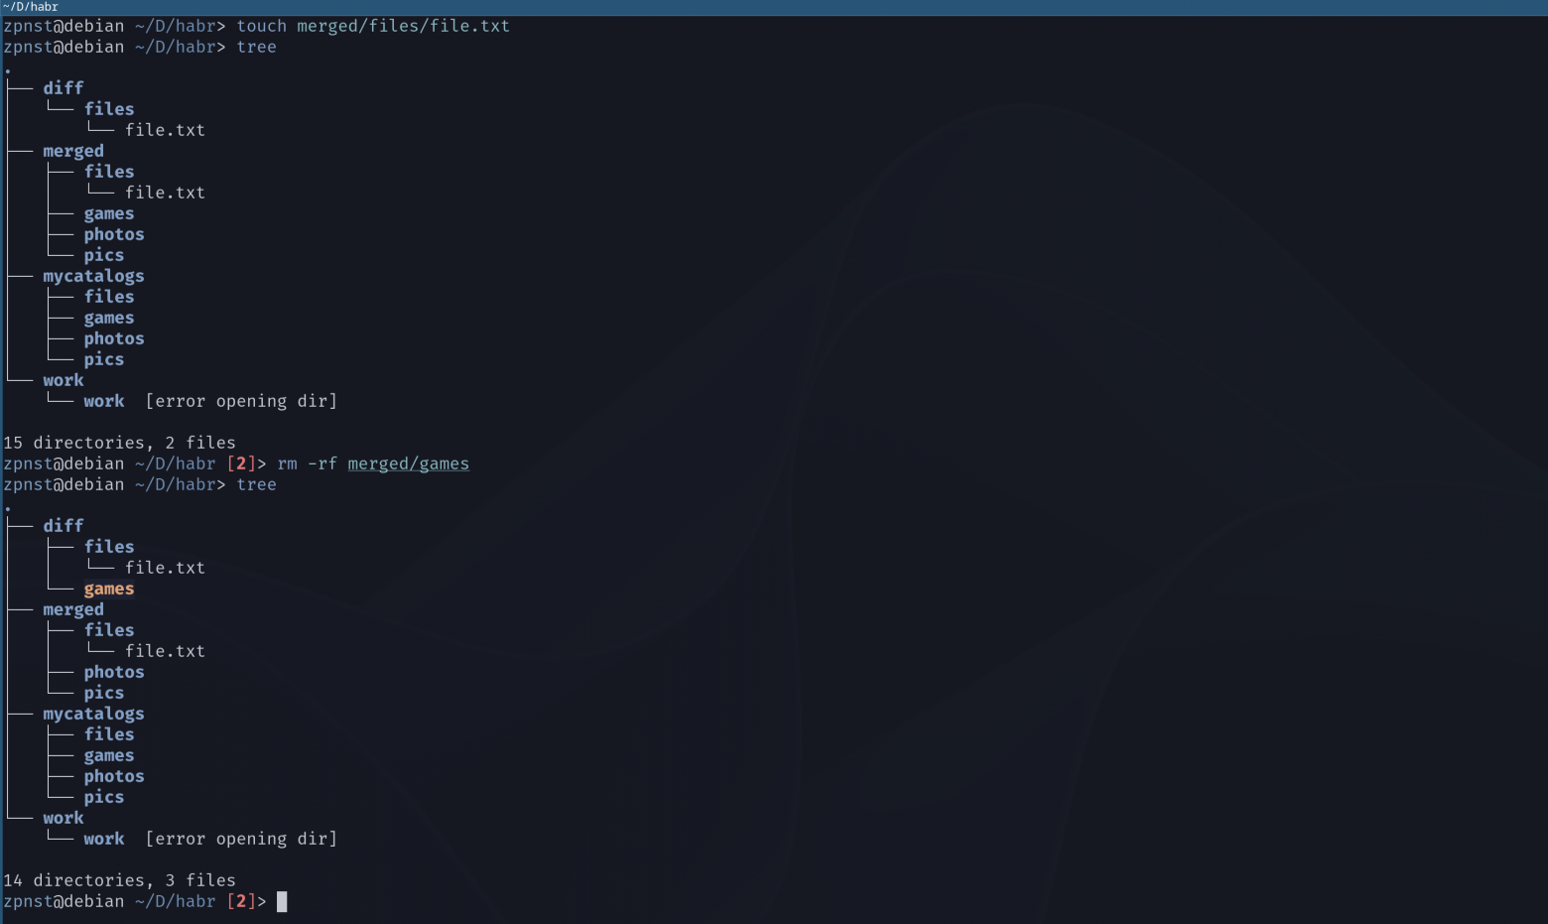1548x924 pixels.
Task: Click the ~/D/habr terminal title tab
Action: point(32,6)
